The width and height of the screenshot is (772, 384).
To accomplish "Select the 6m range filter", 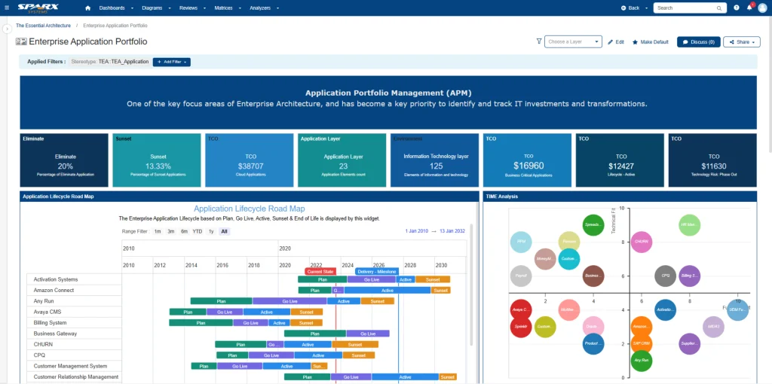I will pos(184,232).
